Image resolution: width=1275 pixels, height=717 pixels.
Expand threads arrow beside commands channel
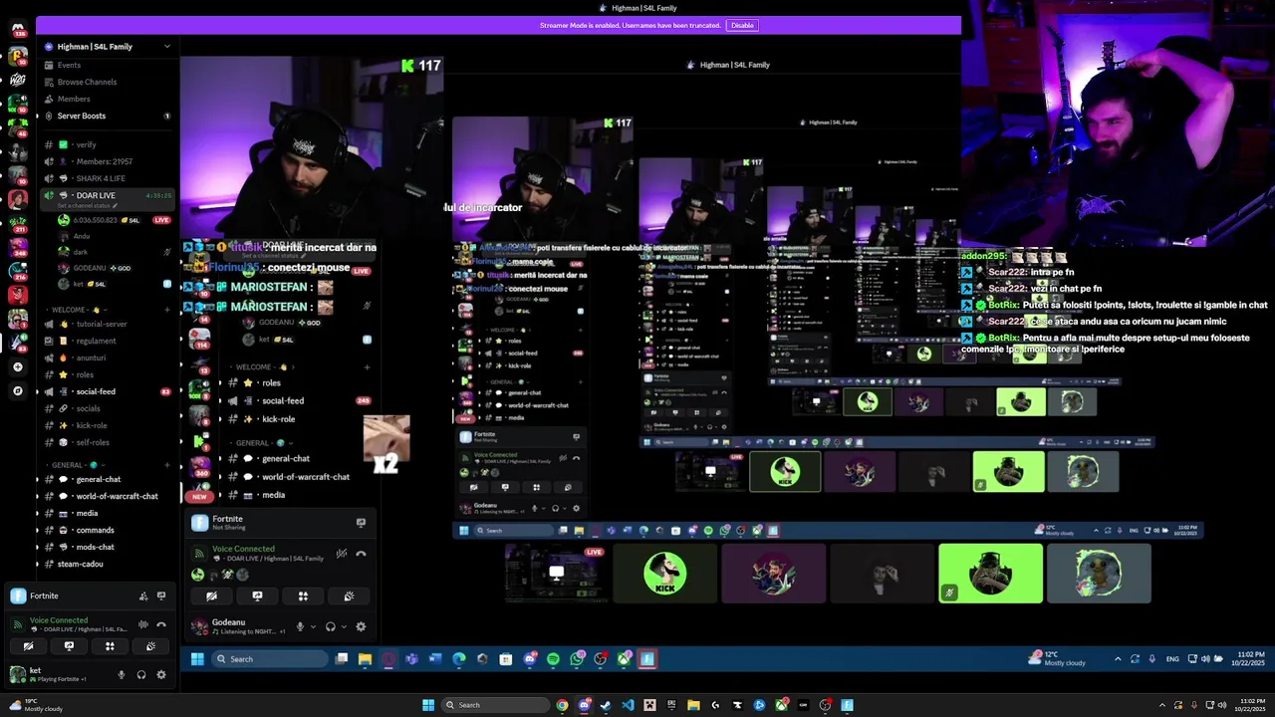[38, 530]
